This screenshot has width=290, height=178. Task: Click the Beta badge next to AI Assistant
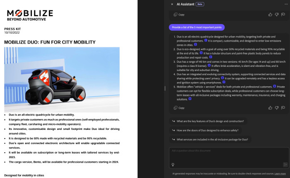click(x=200, y=4)
